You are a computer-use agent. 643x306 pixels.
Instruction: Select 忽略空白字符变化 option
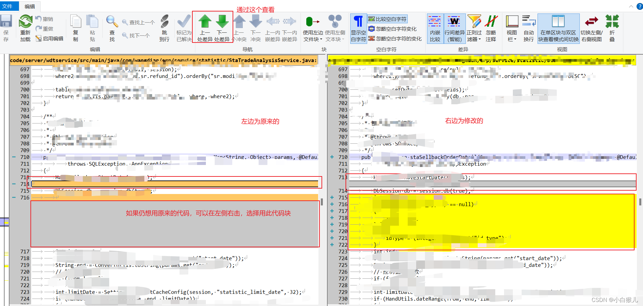point(392,29)
